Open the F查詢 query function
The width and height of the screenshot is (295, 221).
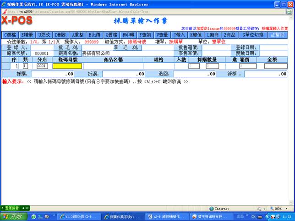click(x=146, y=35)
